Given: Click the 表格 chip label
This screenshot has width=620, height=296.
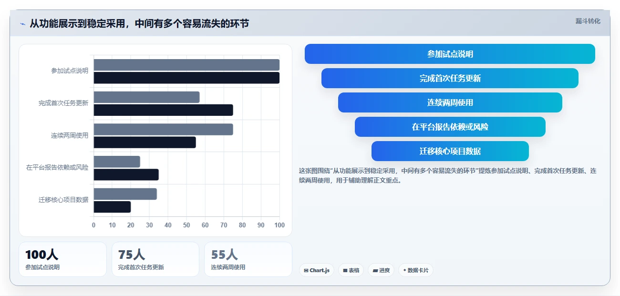Looking at the screenshot, I should point(354,271).
